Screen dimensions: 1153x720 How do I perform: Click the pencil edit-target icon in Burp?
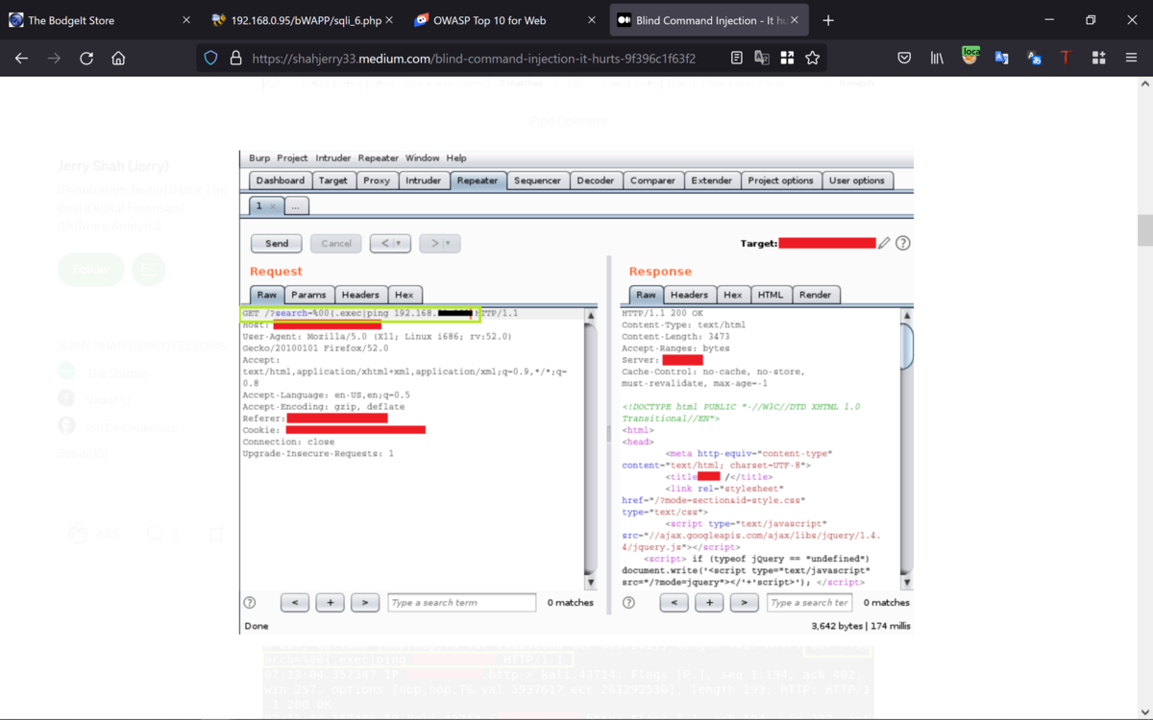click(884, 243)
